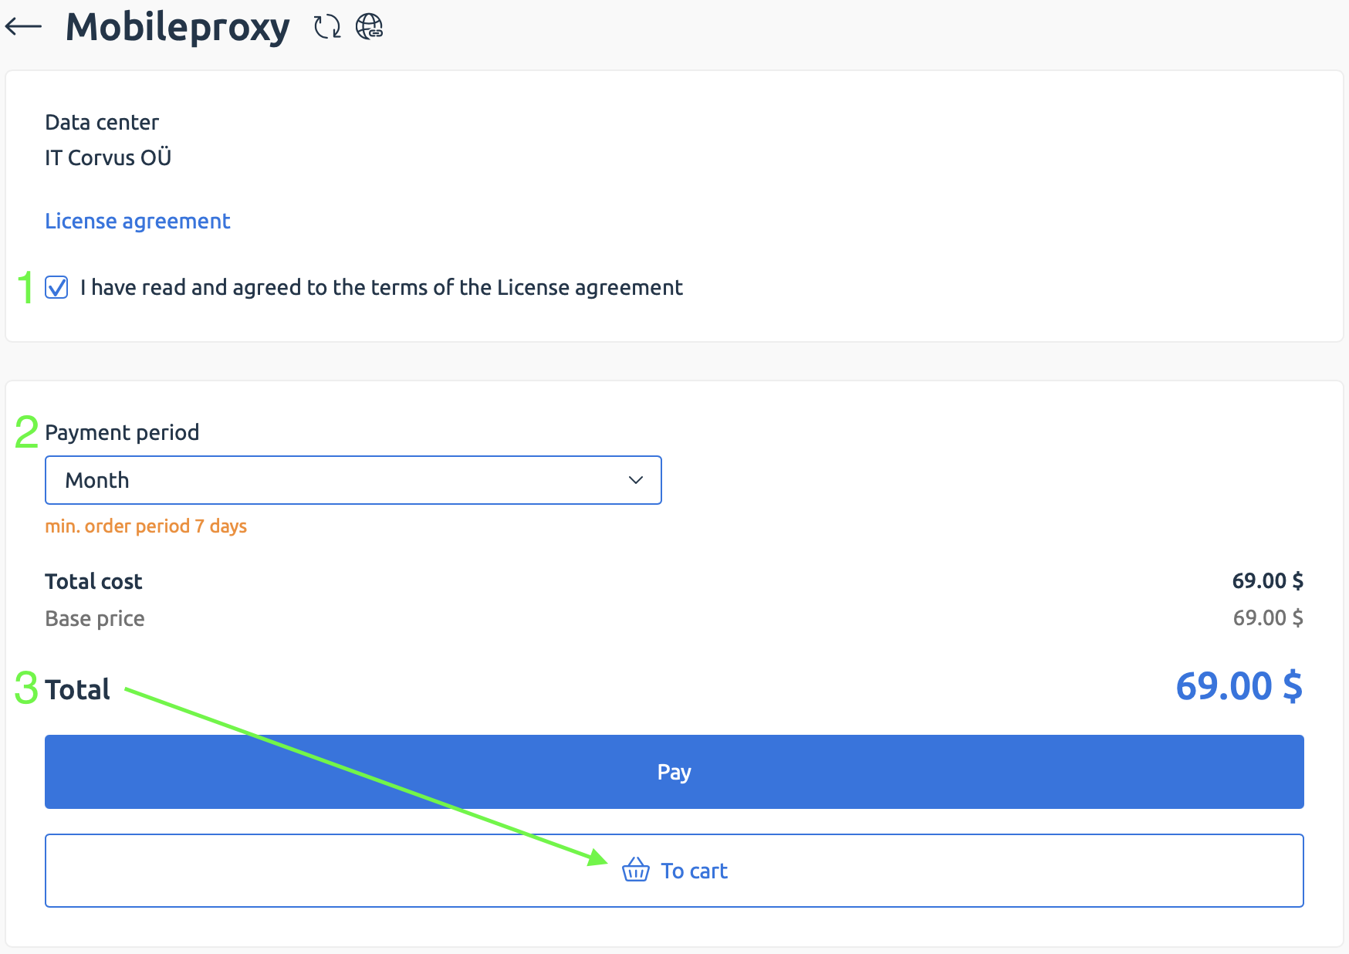
Task: Click the blue 69.00 $ total amount
Action: coord(1239,686)
